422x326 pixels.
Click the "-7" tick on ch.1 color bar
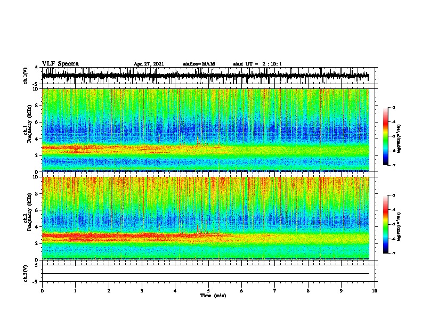point(393,165)
